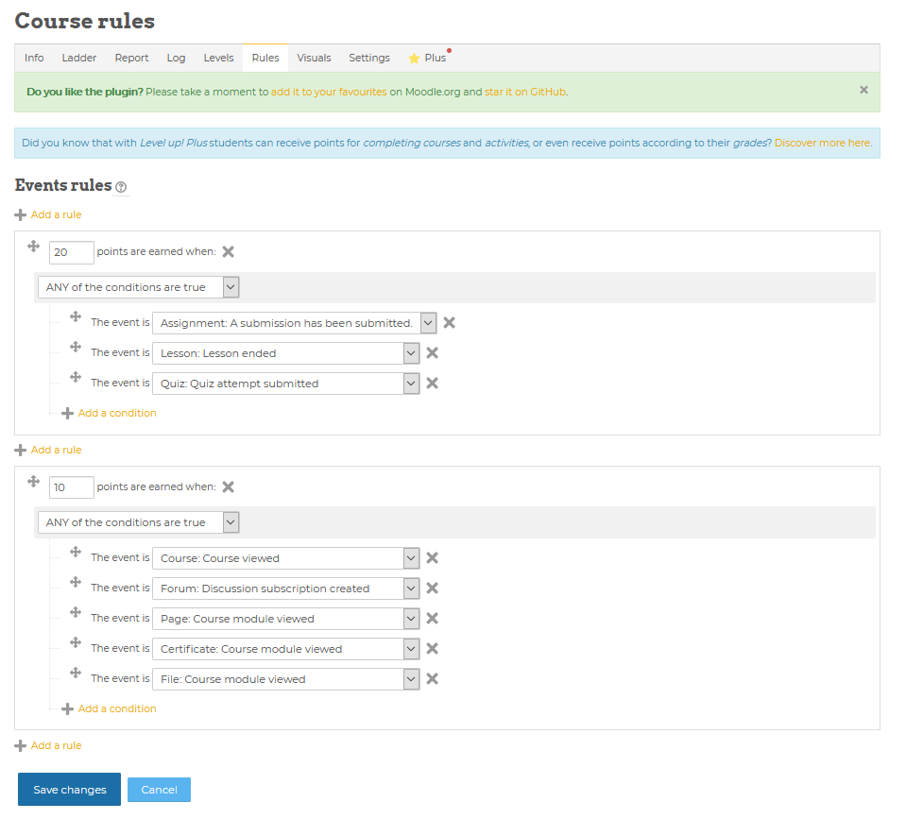
Task: Open Events rules help icon
Action: click(121, 187)
